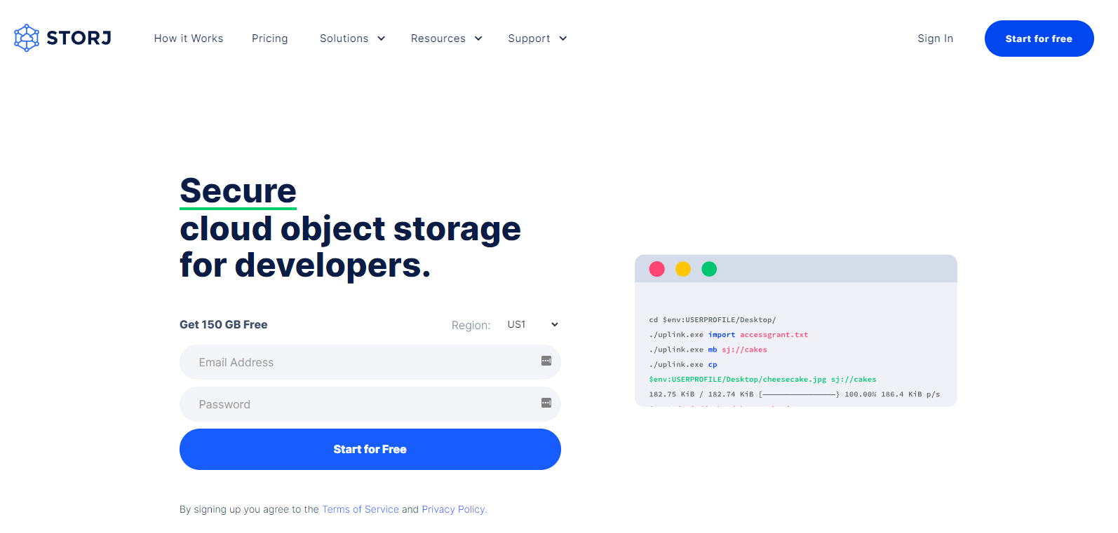This screenshot has height=533, width=1118.
Task: Click the yellow dot on terminal window
Action: click(x=683, y=269)
